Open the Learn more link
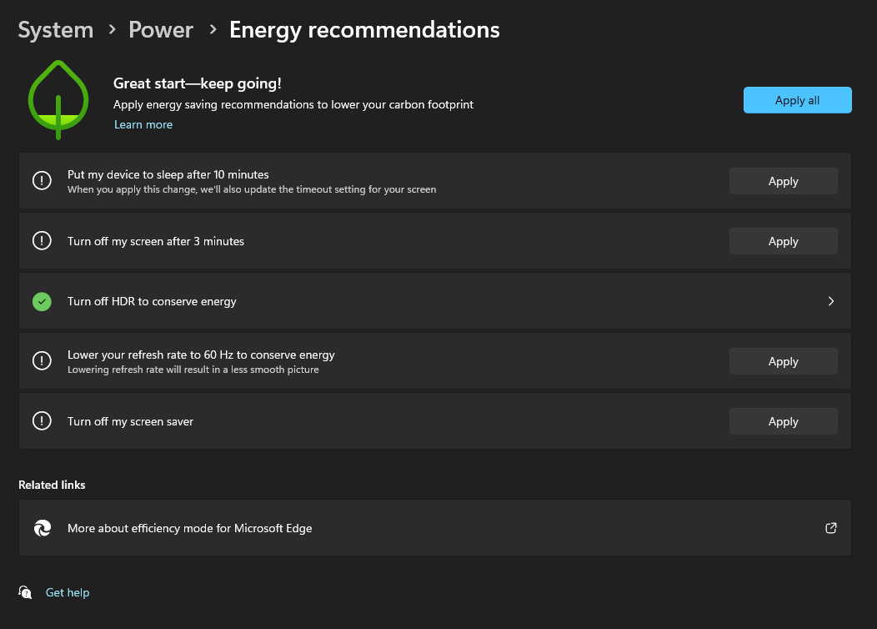 (x=143, y=125)
